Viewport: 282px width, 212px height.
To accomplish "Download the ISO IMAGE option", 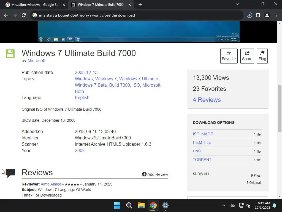I will tap(203, 134).
